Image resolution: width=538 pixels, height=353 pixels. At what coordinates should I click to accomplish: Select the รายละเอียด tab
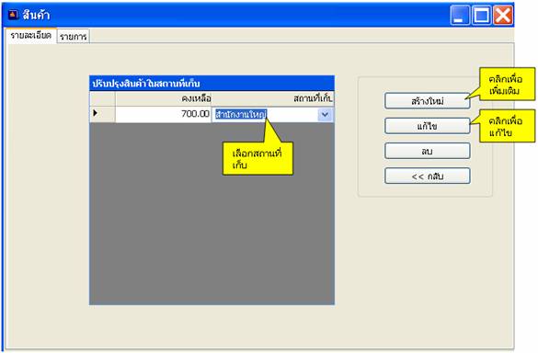tap(30, 35)
